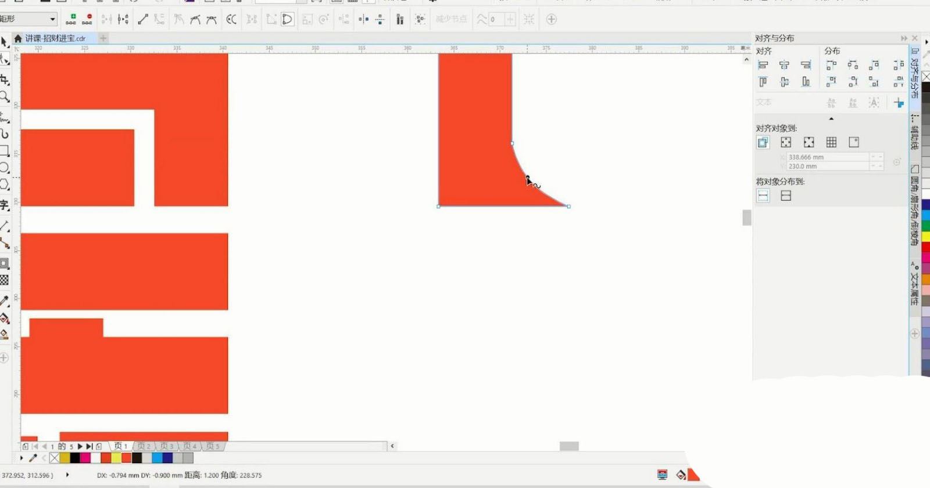Go to the next page arrow

80,446
